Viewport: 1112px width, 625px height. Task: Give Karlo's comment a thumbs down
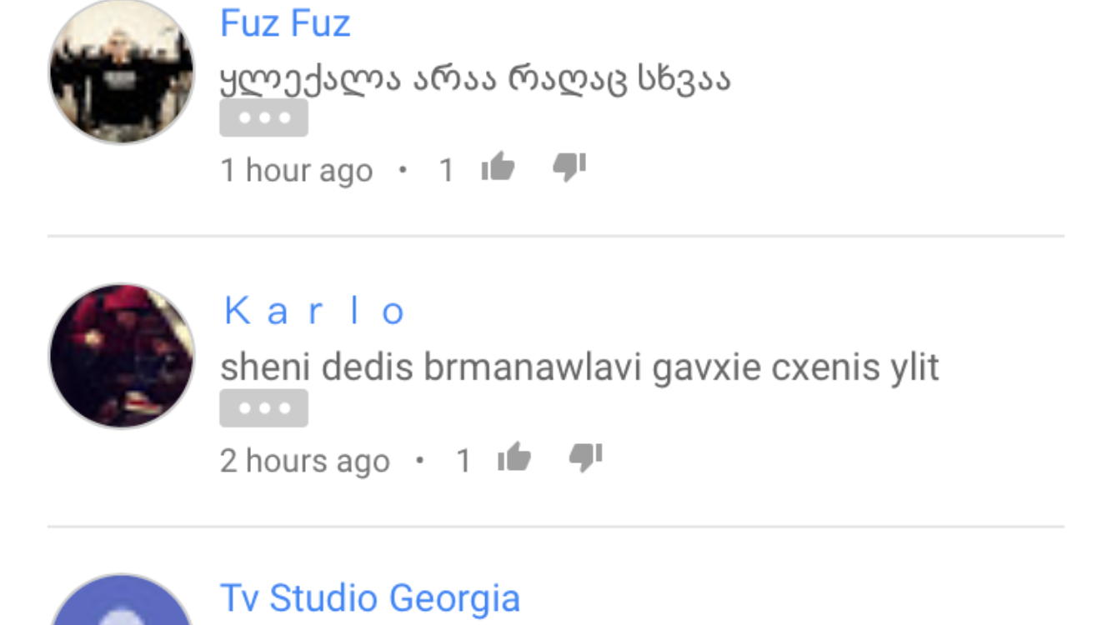click(x=586, y=458)
